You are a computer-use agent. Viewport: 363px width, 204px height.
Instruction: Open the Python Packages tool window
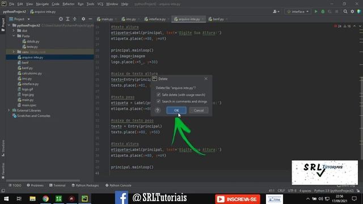click(85, 185)
